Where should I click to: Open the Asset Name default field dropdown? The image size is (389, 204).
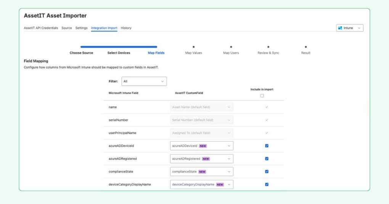[201, 107]
